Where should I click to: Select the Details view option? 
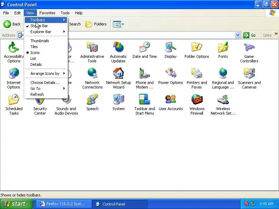46,64
